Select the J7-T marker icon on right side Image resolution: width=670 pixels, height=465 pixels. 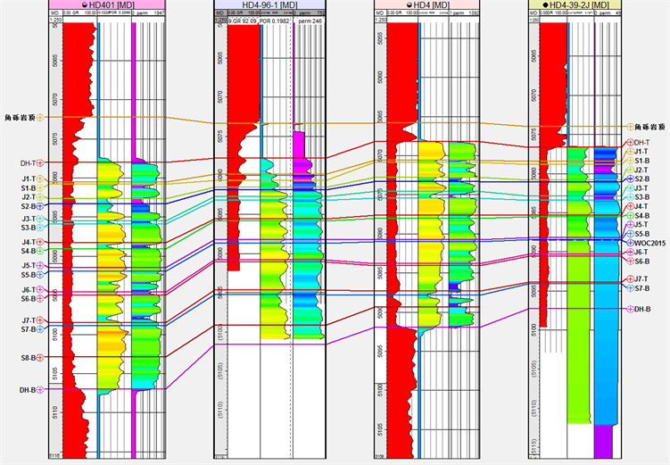coord(629,280)
